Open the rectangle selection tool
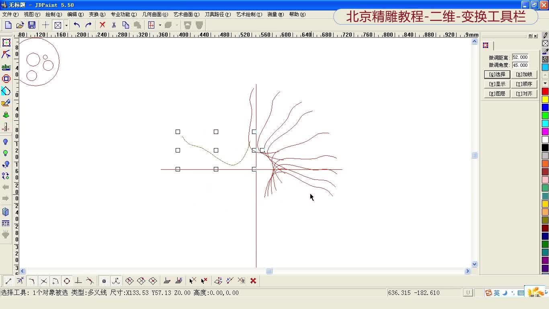Screen dimensions: 549x309 click(x=6, y=42)
